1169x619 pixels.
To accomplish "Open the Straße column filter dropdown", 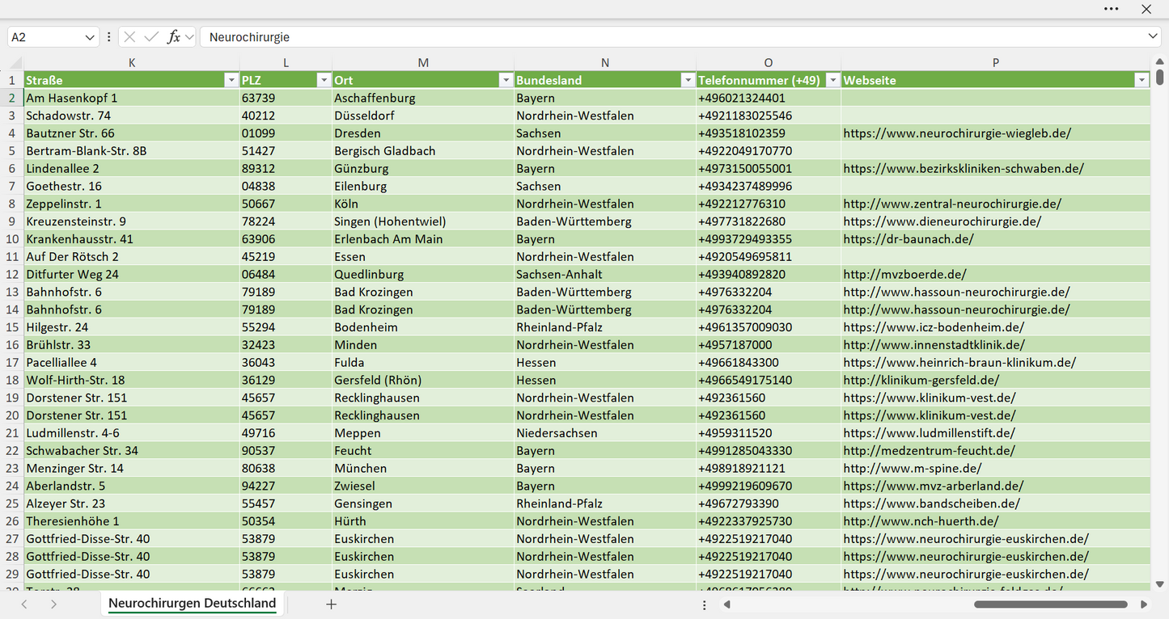I will [231, 80].
